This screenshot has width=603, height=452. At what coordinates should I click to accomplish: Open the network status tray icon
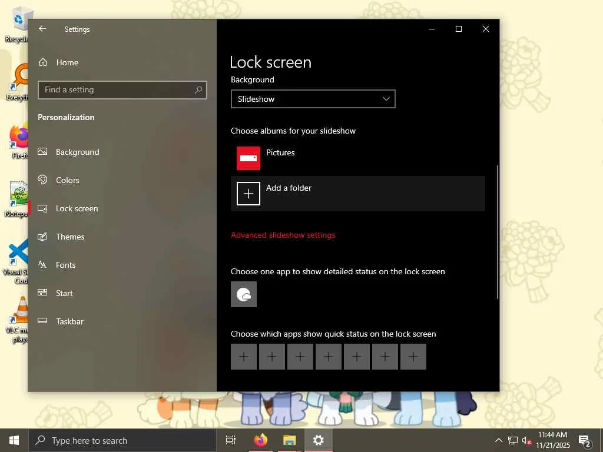coord(513,440)
